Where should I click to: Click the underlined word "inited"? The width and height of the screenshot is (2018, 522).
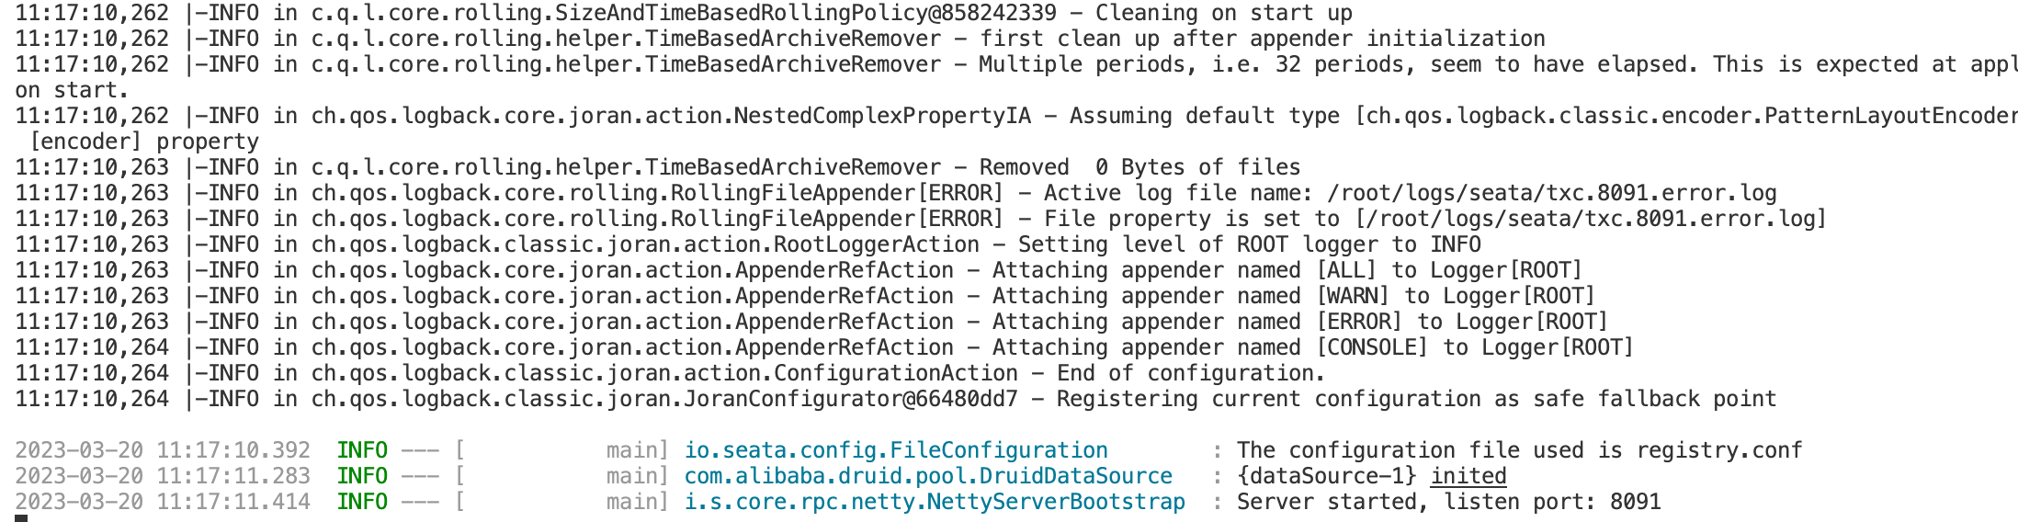tap(1468, 476)
